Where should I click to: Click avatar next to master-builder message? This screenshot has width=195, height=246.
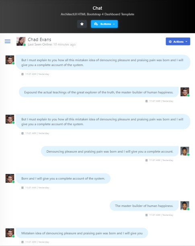185,205
